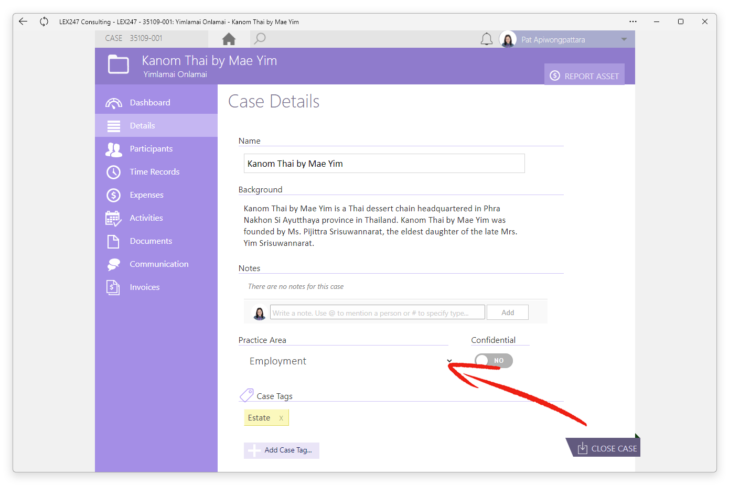Screen dimensions: 729x485
Task: Open the home page icon
Action: [229, 39]
